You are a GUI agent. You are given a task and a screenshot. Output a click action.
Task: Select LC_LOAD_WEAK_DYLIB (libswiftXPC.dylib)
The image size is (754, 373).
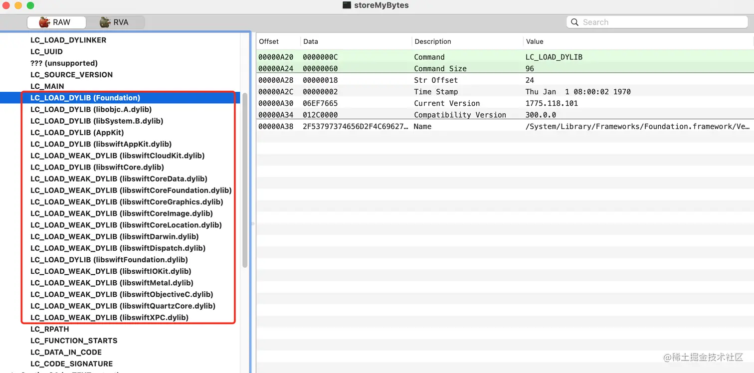[x=109, y=317]
